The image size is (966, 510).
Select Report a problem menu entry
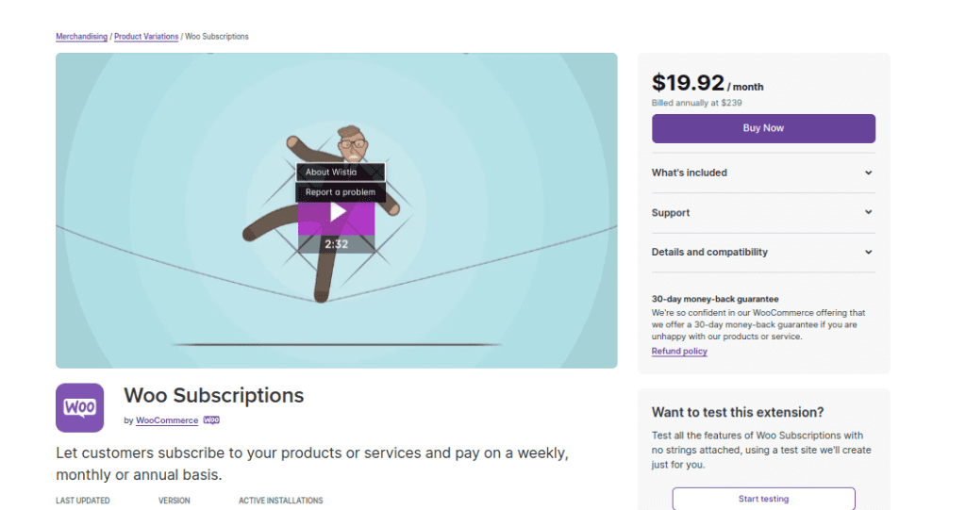pyautogui.click(x=341, y=192)
